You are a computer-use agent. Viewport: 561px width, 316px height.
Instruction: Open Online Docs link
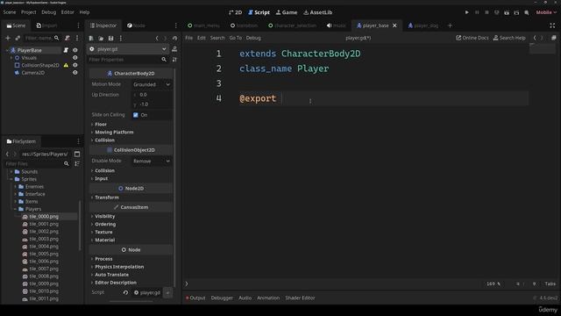coord(472,38)
